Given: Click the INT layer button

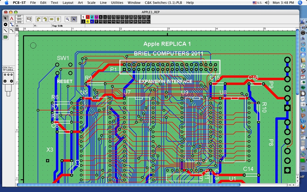Looking at the screenshot, I should coord(19,16).
